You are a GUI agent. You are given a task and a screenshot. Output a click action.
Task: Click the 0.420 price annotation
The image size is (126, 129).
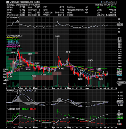37,64
